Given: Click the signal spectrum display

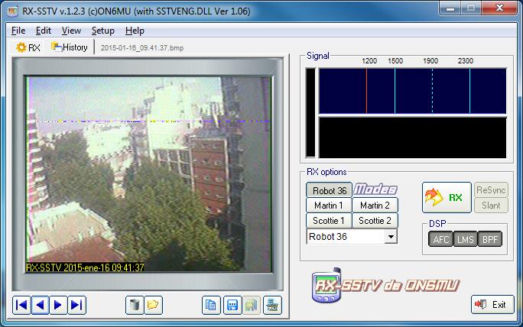Looking at the screenshot, I should (x=413, y=91).
